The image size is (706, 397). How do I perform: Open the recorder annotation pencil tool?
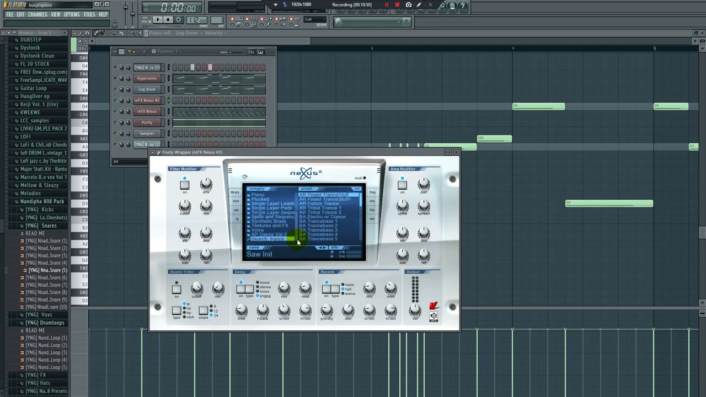click(419, 5)
